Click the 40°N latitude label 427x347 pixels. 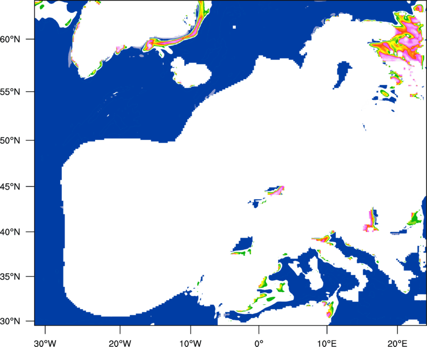tap(10, 232)
